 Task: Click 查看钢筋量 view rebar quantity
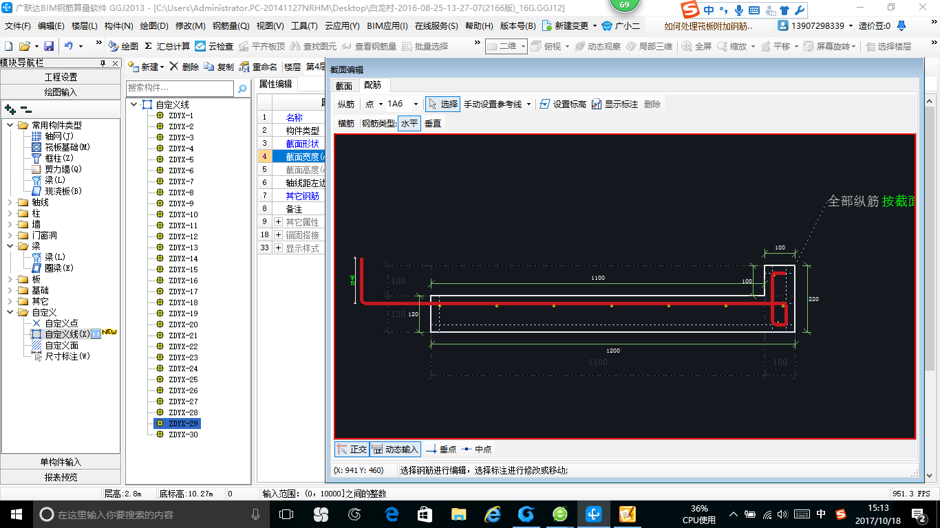pos(369,46)
